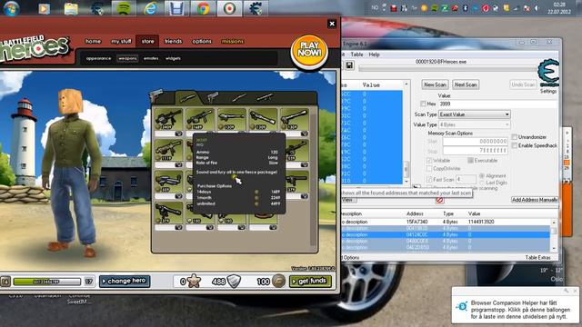
Task: Switch to appearance store section
Action: click(98, 58)
